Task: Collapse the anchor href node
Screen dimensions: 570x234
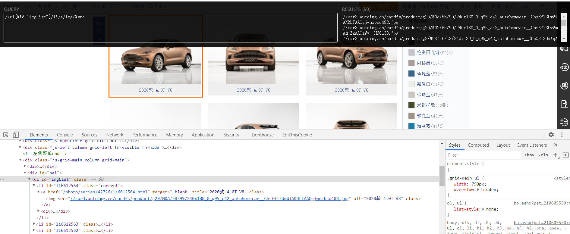Action: click(38, 192)
